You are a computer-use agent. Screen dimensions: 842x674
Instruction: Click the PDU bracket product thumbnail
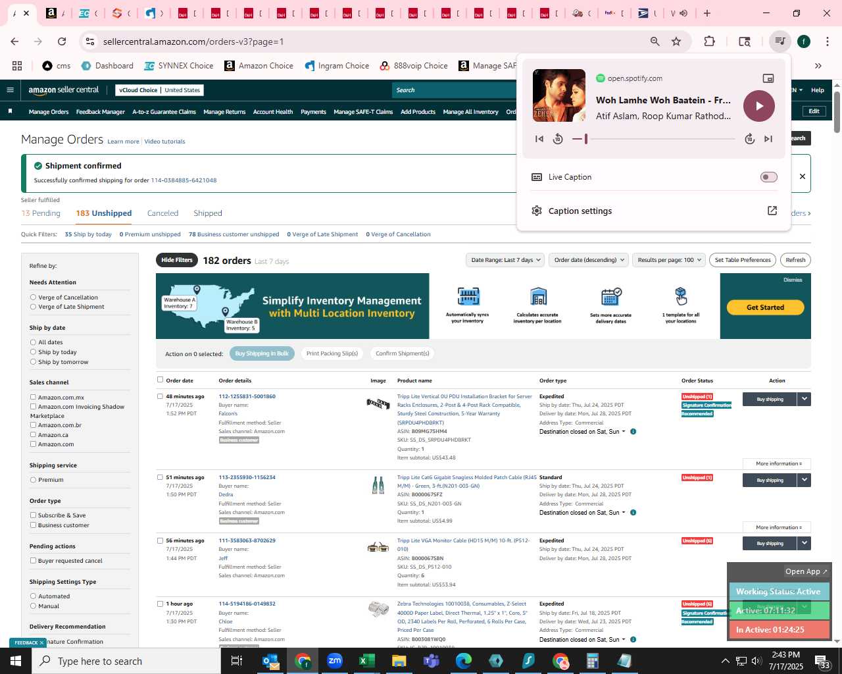pyautogui.click(x=378, y=403)
